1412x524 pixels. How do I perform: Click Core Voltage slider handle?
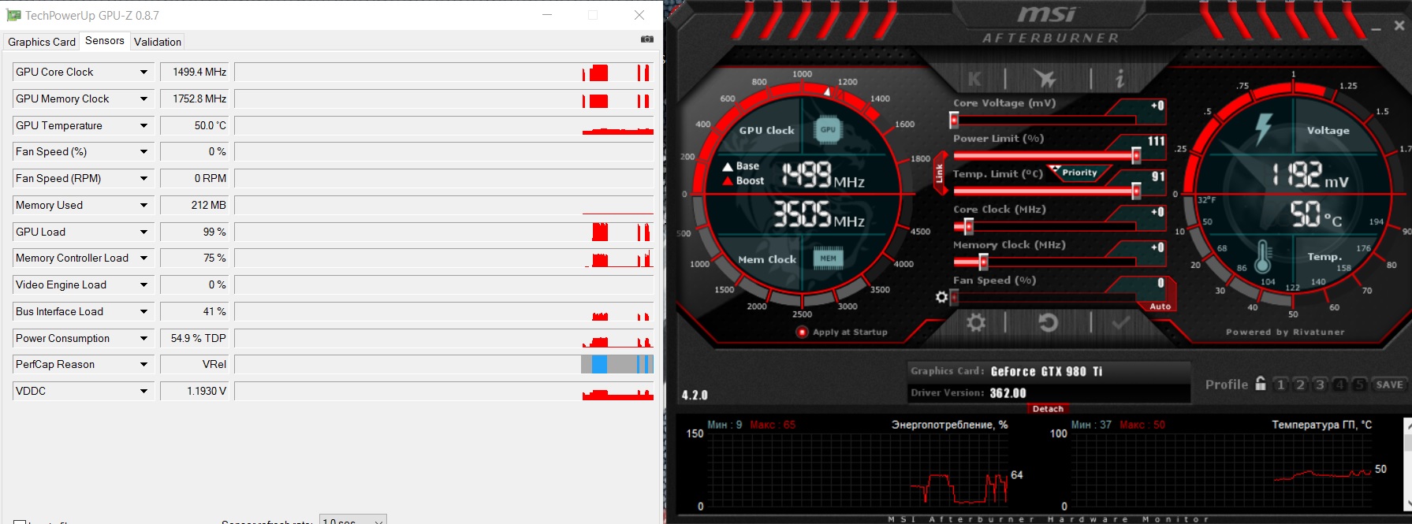tap(954, 120)
